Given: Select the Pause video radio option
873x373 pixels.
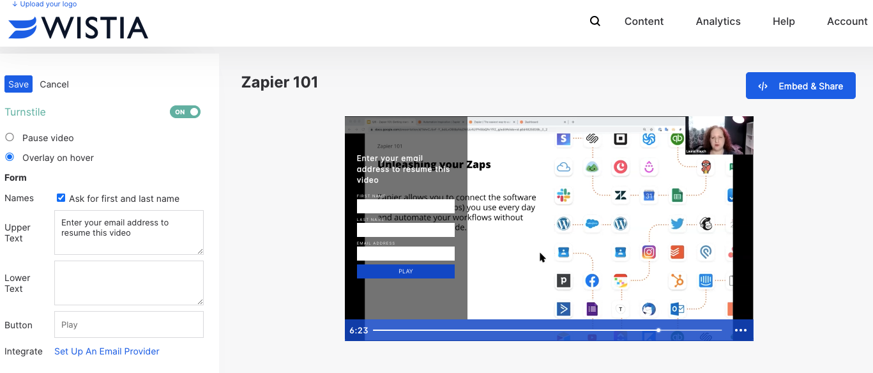Looking at the screenshot, I should (x=10, y=137).
